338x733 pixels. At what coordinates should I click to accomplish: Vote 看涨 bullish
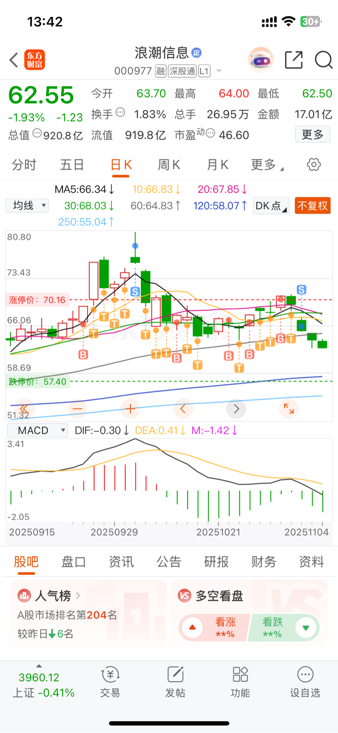coord(215,628)
